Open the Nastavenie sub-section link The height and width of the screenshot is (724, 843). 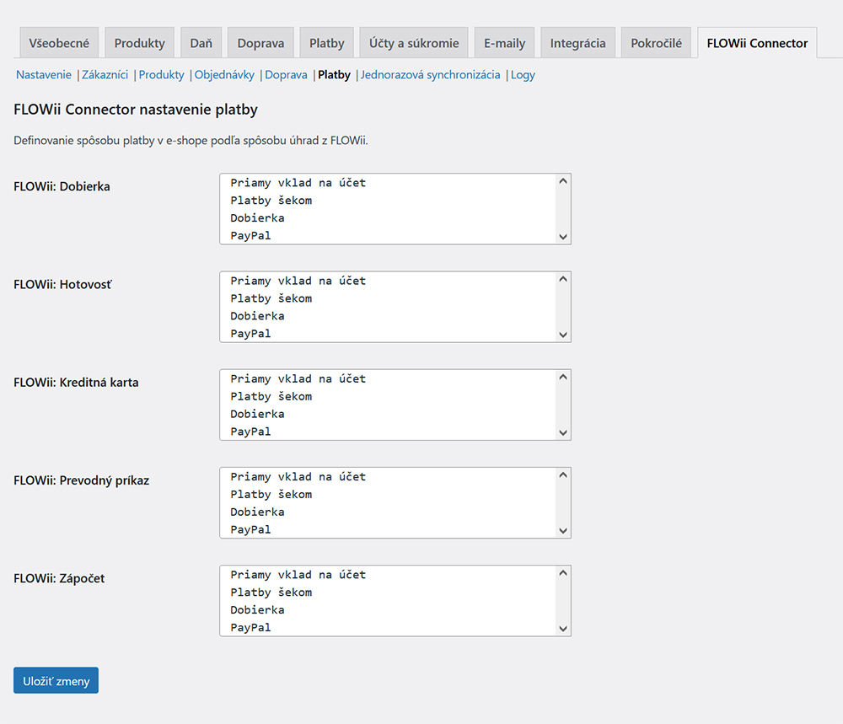[44, 75]
